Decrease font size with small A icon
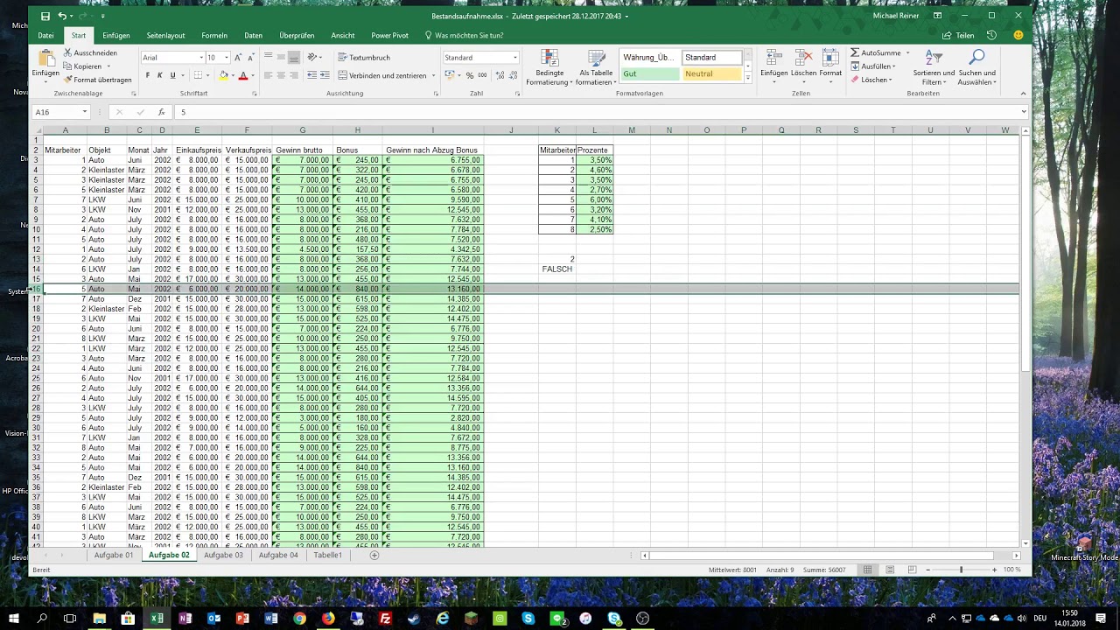 tap(251, 58)
